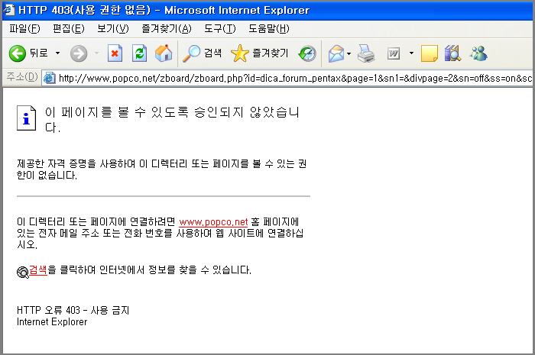Click the Research book icon

pos(452,53)
